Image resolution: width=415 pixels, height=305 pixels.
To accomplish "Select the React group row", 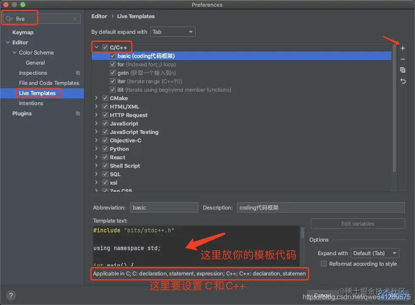I will [x=241, y=158].
